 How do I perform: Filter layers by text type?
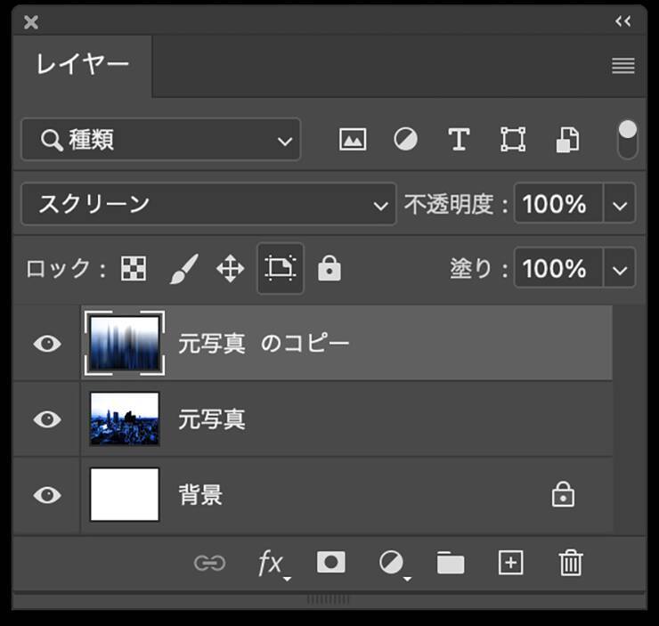click(x=459, y=140)
